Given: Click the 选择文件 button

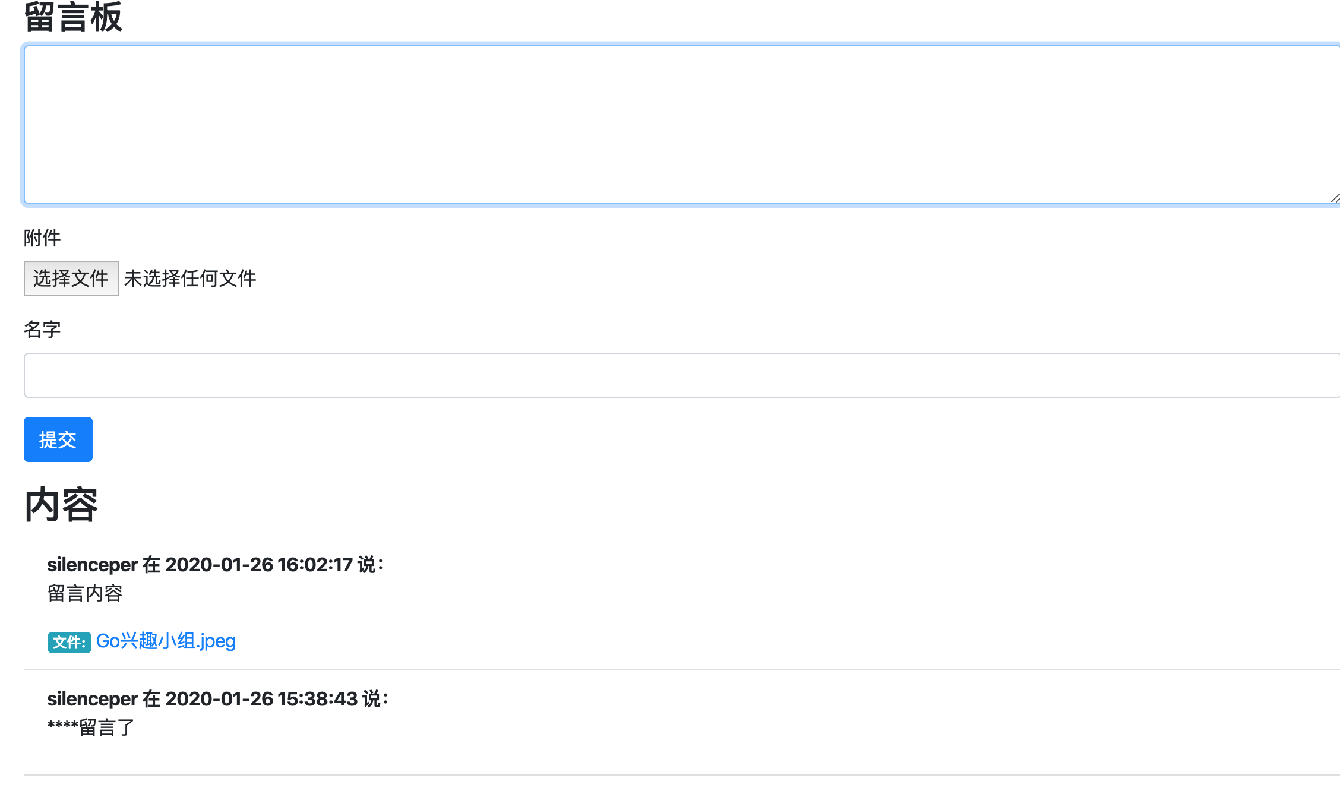Looking at the screenshot, I should 71,278.
